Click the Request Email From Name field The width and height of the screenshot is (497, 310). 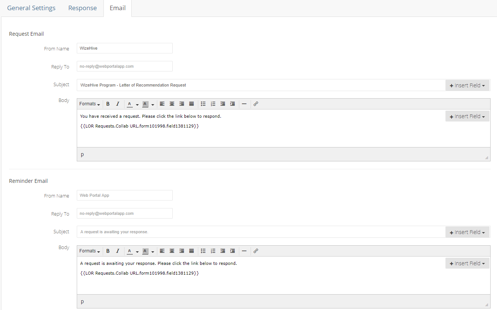click(x=125, y=48)
